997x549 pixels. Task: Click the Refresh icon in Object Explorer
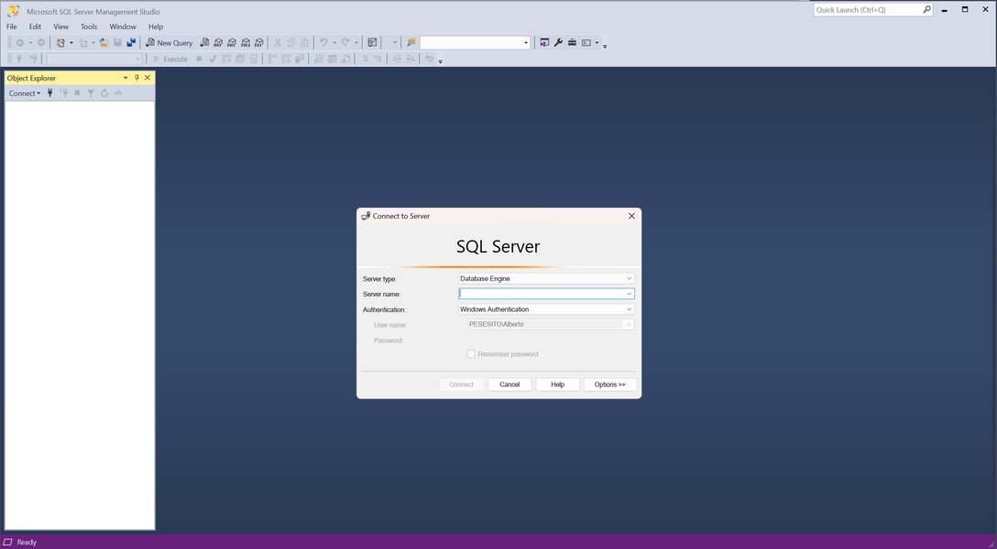(x=104, y=93)
